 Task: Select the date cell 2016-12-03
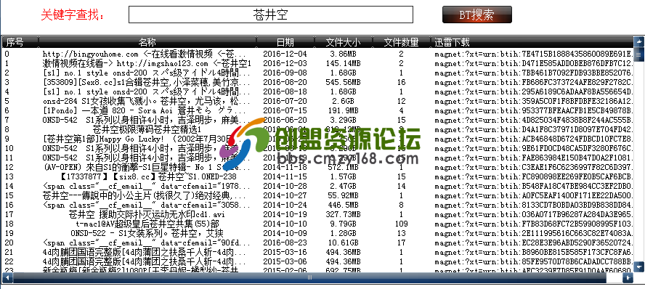point(285,63)
